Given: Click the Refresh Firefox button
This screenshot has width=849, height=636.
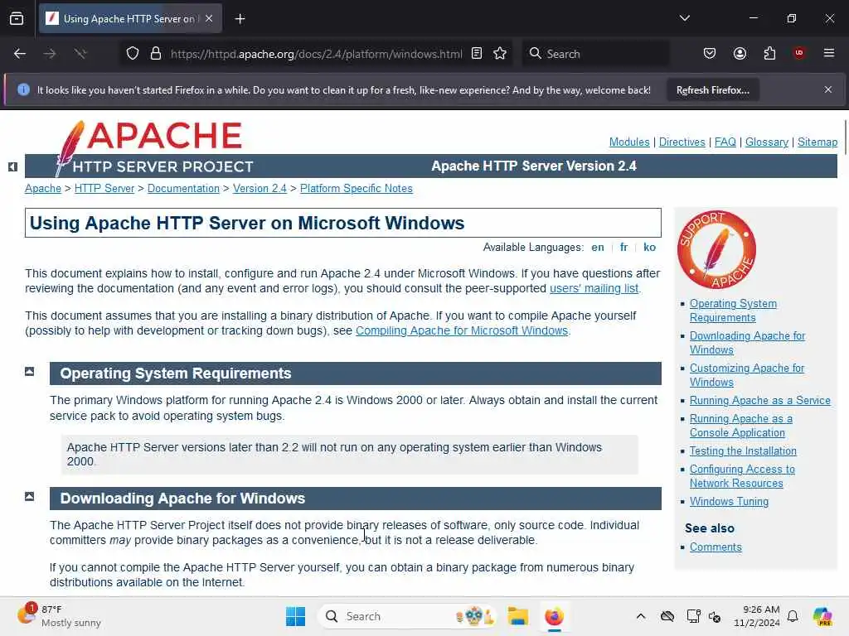Looking at the screenshot, I should point(712,90).
